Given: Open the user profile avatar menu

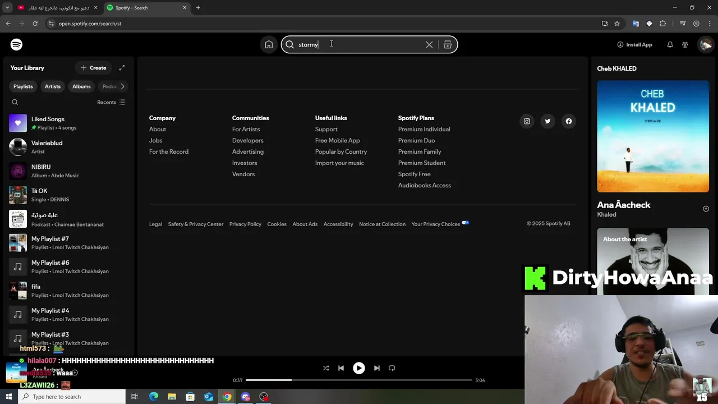Looking at the screenshot, I should [706, 45].
